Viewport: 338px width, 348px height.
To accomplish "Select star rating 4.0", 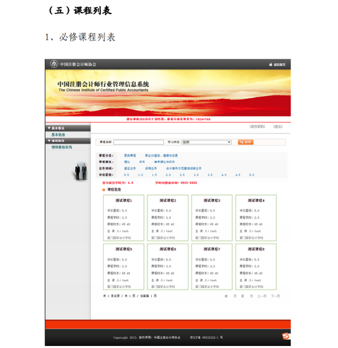I will click(x=224, y=175).
